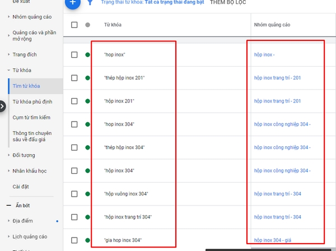The image size is (336, 251).
Task: Sort by the Từ khóa column header
Action: (113, 25)
